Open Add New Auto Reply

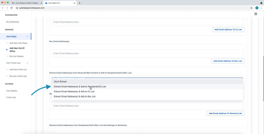18,43
